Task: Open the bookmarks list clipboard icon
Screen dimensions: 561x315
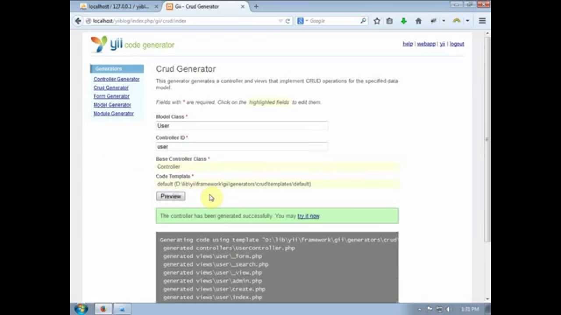Action: click(389, 21)
